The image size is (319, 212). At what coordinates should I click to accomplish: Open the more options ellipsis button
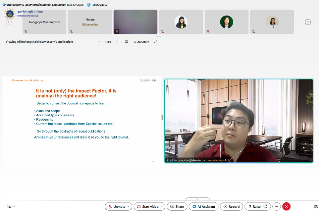pos(277,206)
